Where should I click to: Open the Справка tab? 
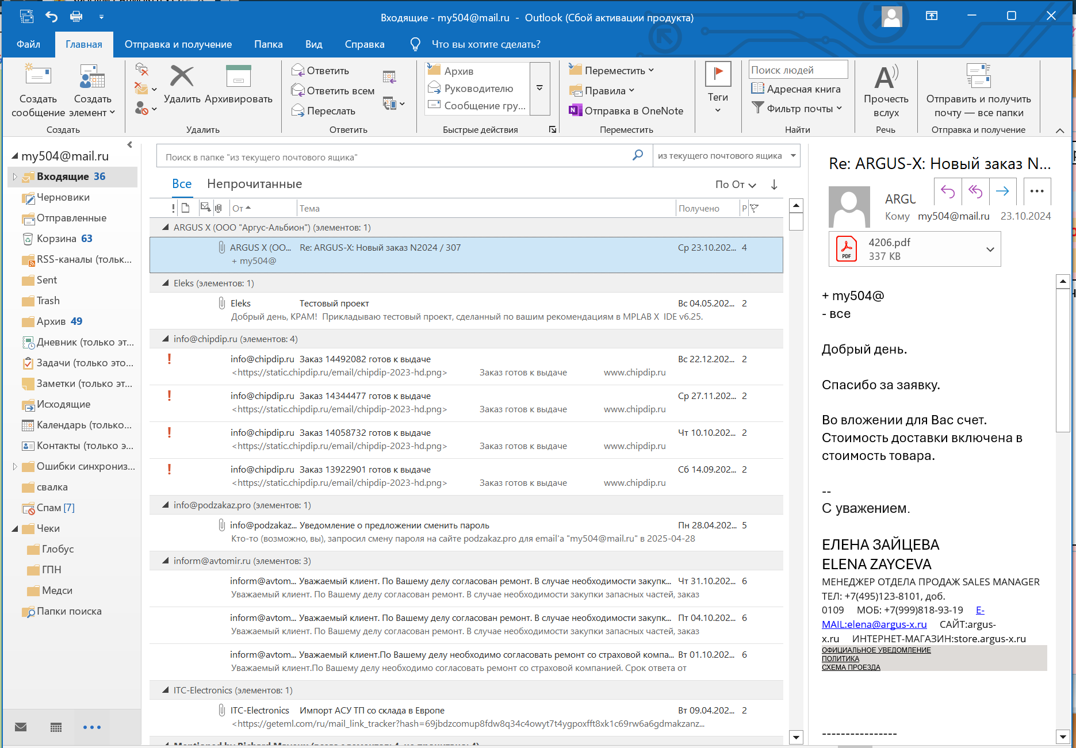point(365,44)
